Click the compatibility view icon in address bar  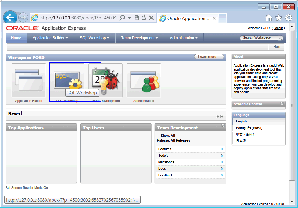[x=137, y=18]
